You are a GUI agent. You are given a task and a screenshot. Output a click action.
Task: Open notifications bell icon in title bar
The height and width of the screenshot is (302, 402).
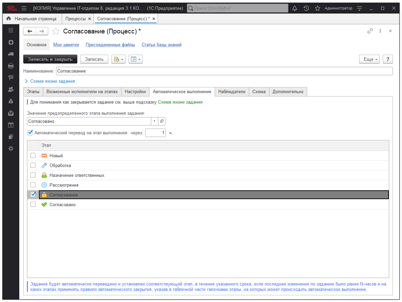(295, 8)
